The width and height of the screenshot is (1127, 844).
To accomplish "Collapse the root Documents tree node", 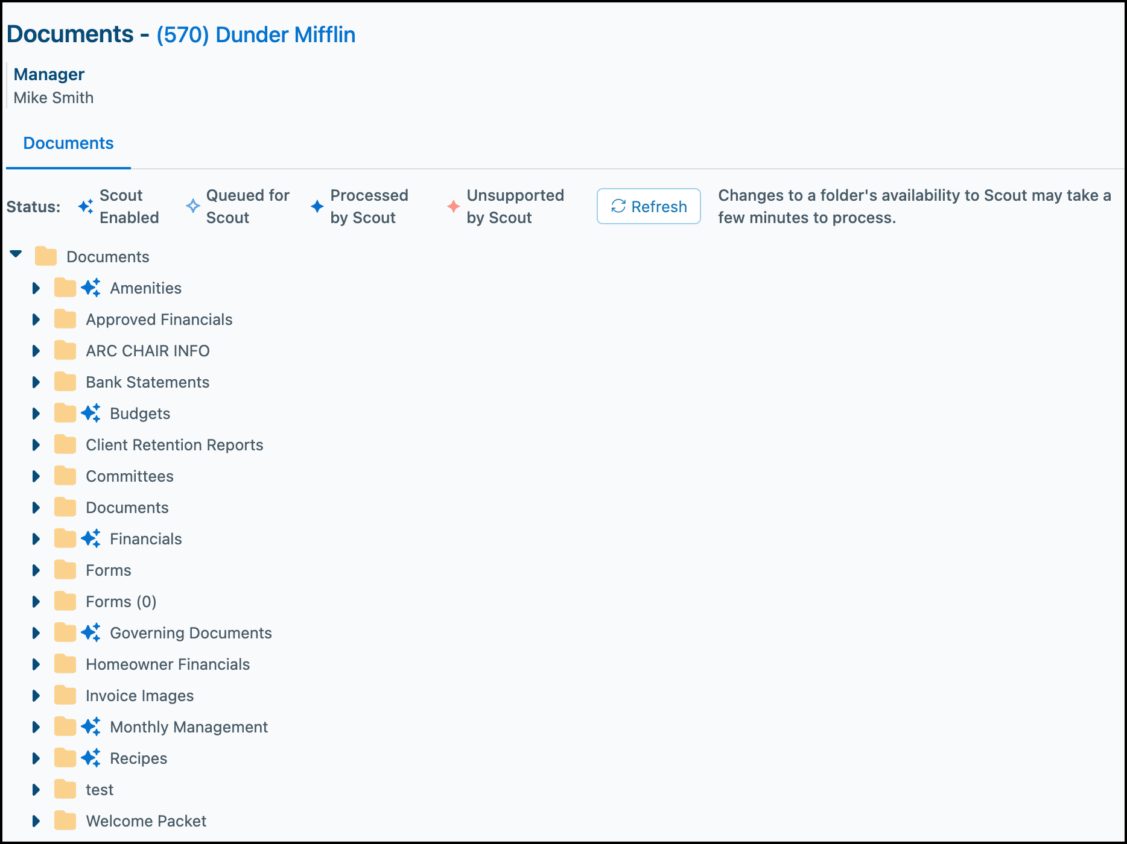I will coord(16,254).
